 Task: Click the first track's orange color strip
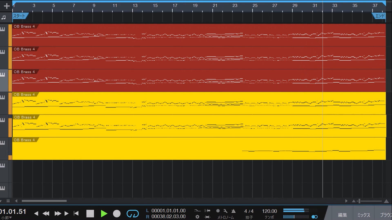(x=10, y=35)
